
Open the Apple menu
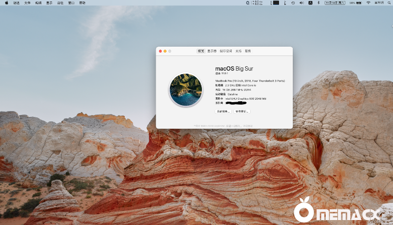click(x=5, y=3)
